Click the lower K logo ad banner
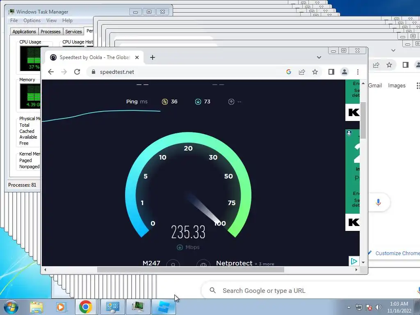The height and width of the screenshot is (315, 420). [x=353, y=222]
